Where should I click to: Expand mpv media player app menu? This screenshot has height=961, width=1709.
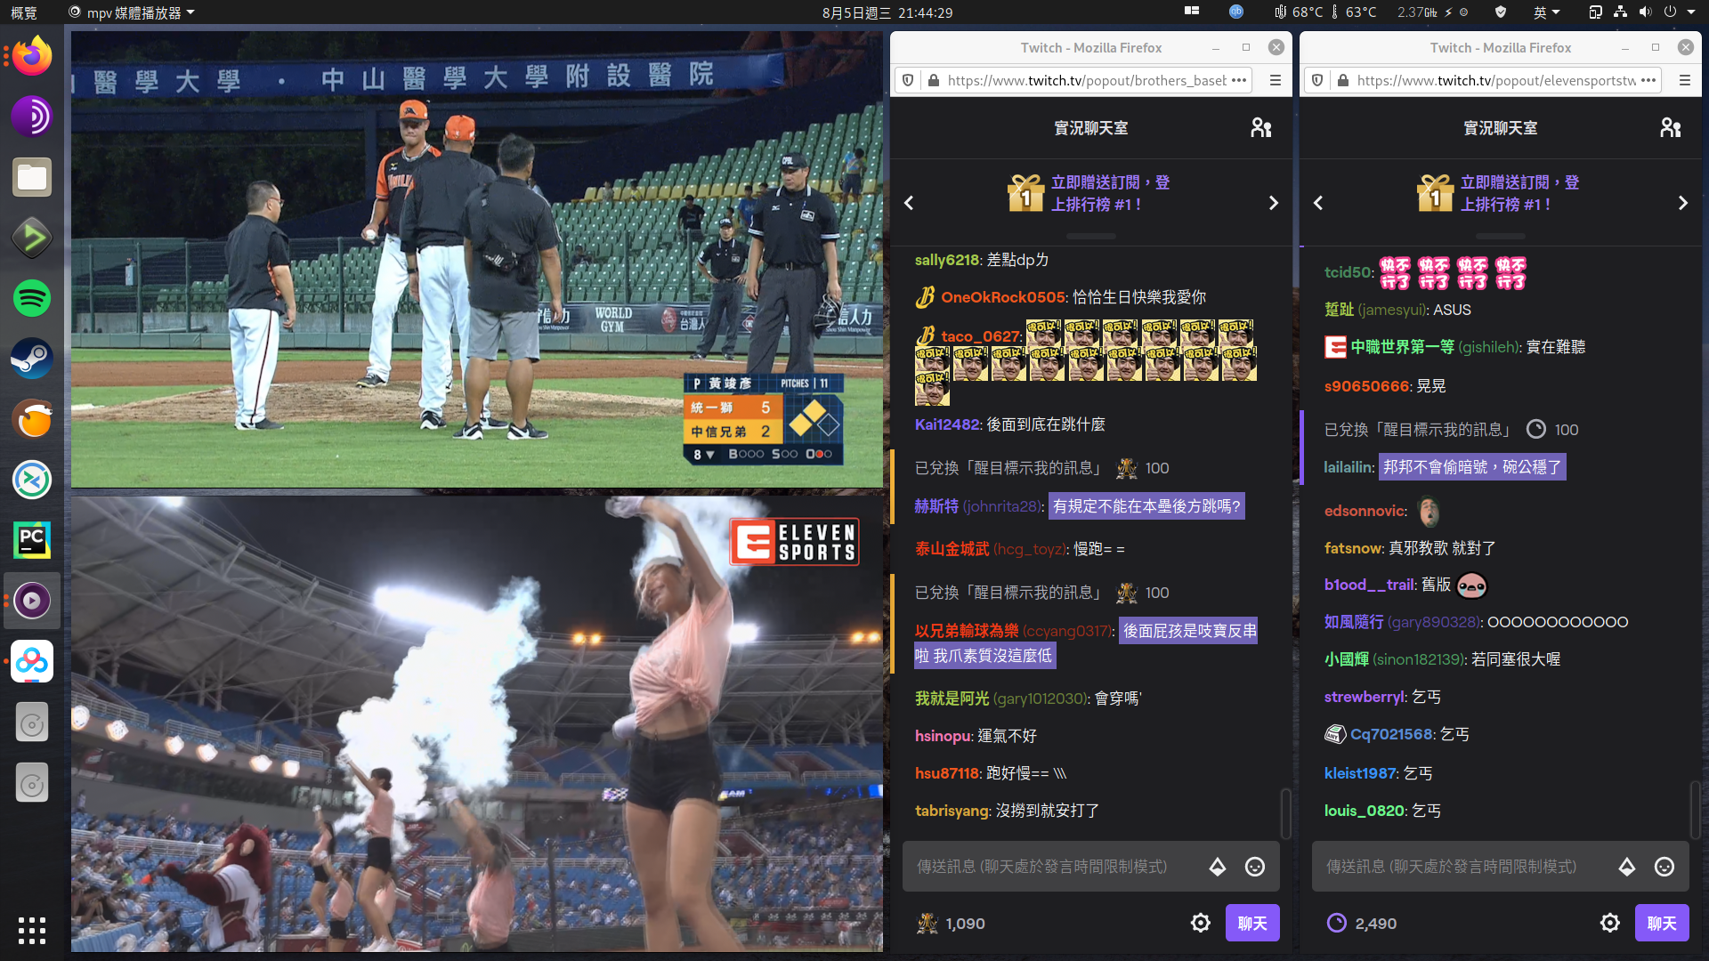132,12
